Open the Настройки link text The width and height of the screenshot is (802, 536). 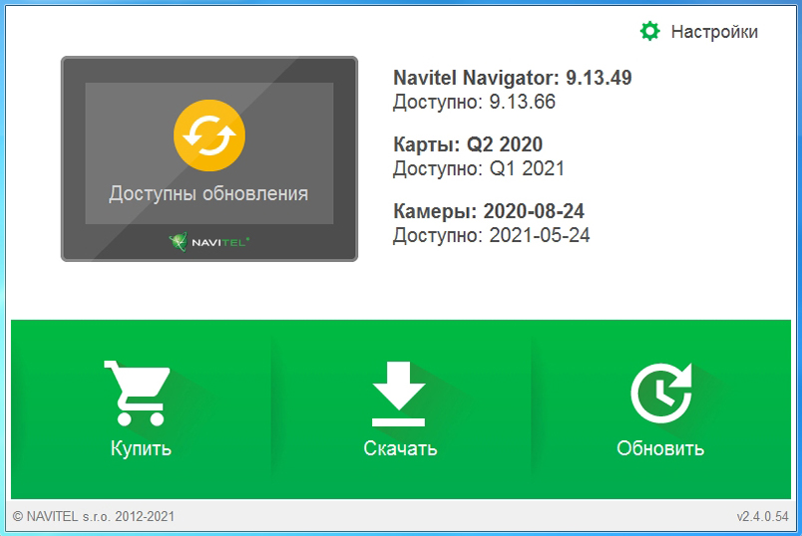(714, 32)
